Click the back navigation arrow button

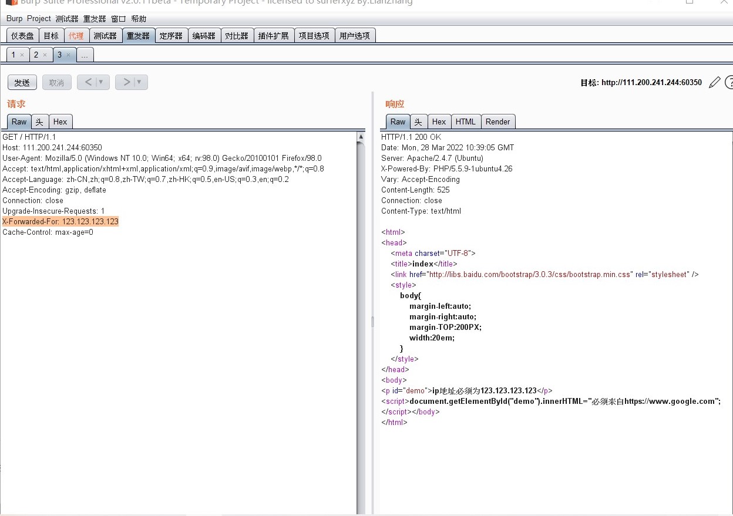click(x=88, y=82)
